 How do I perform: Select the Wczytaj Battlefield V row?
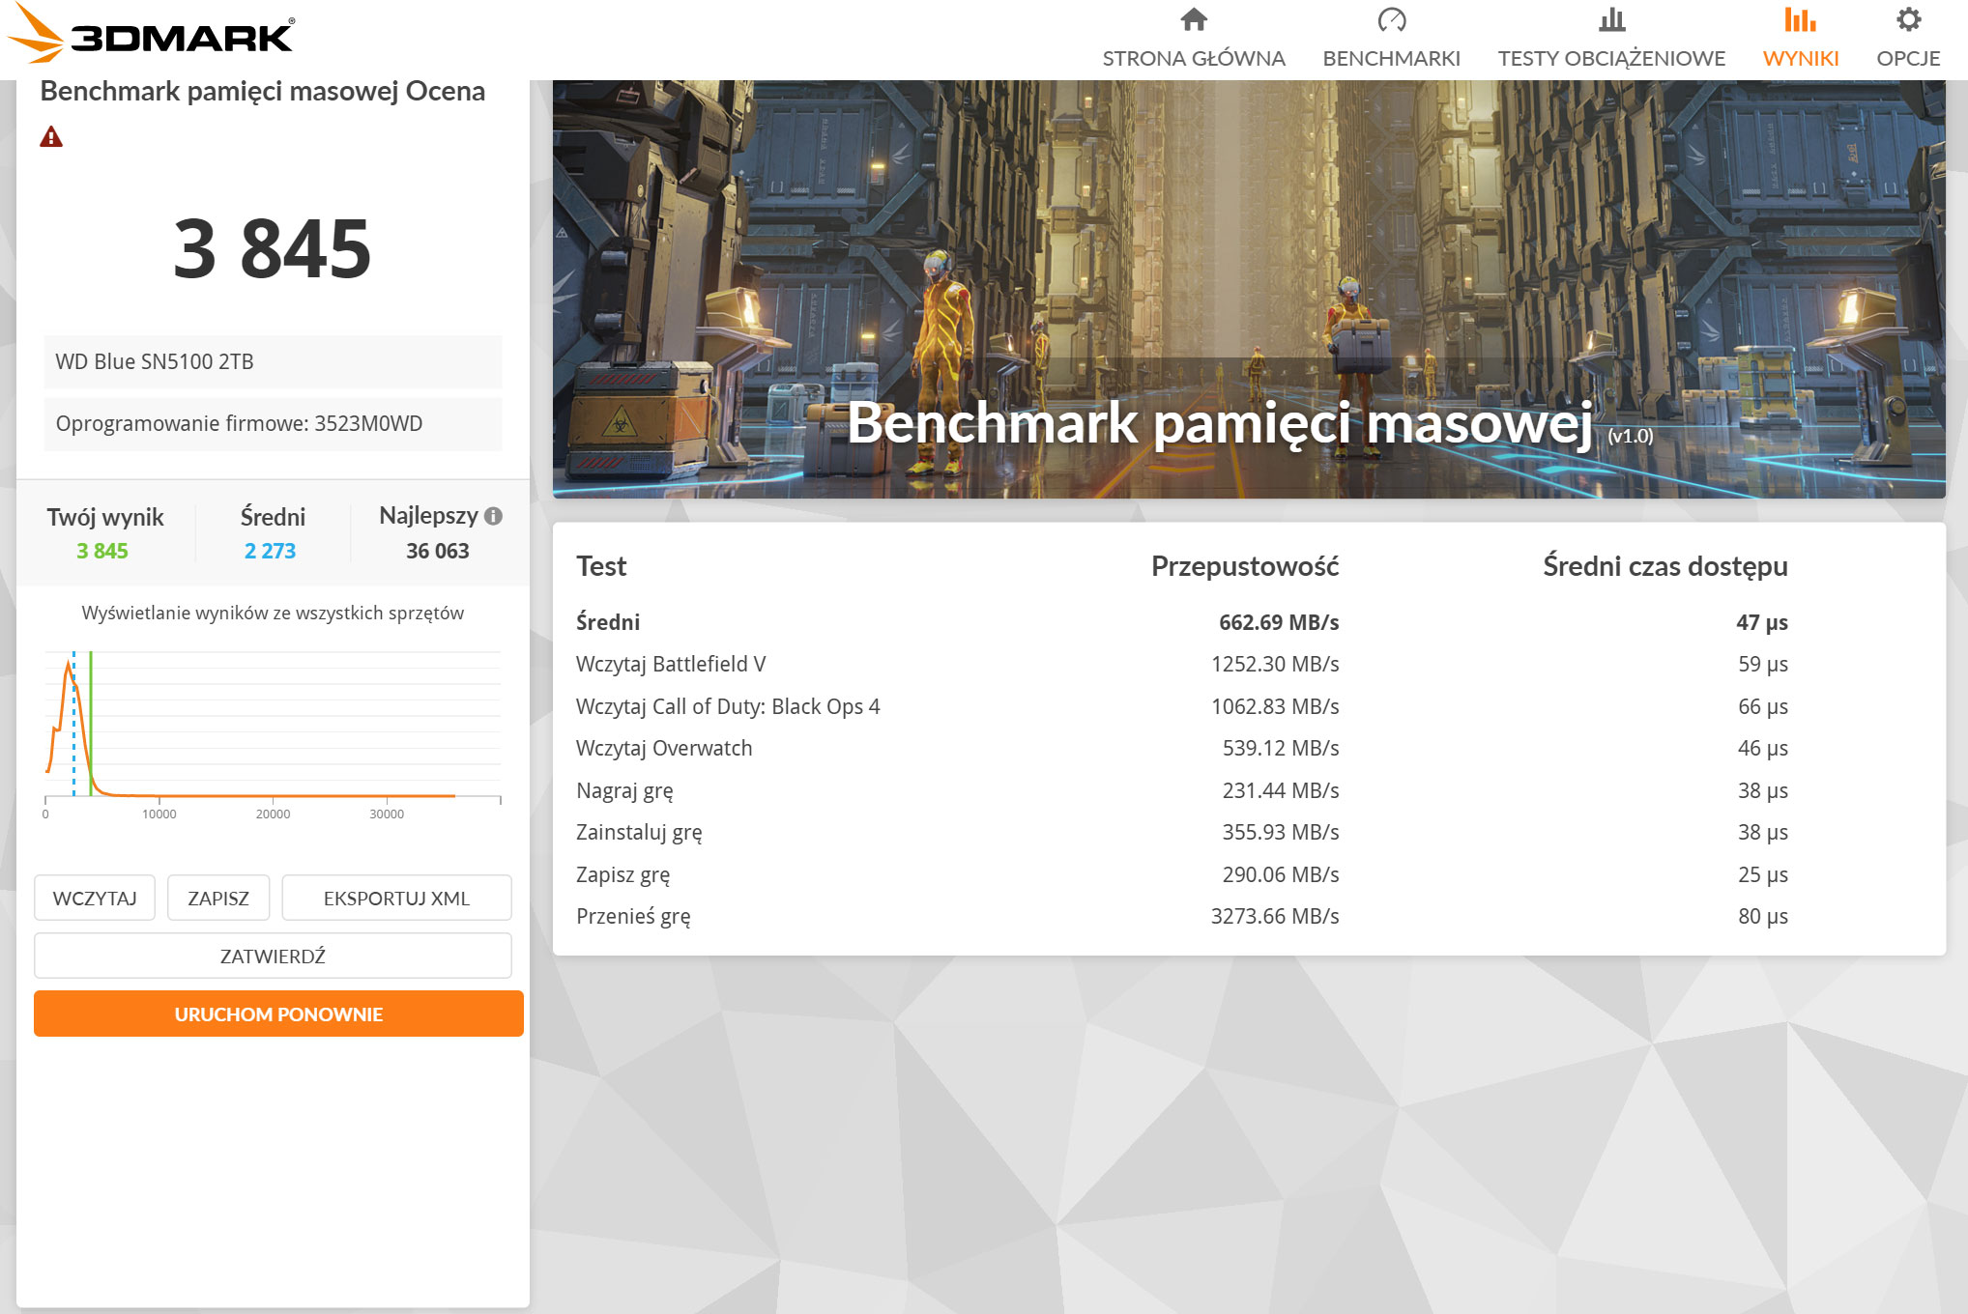click(x=671, y=665)
